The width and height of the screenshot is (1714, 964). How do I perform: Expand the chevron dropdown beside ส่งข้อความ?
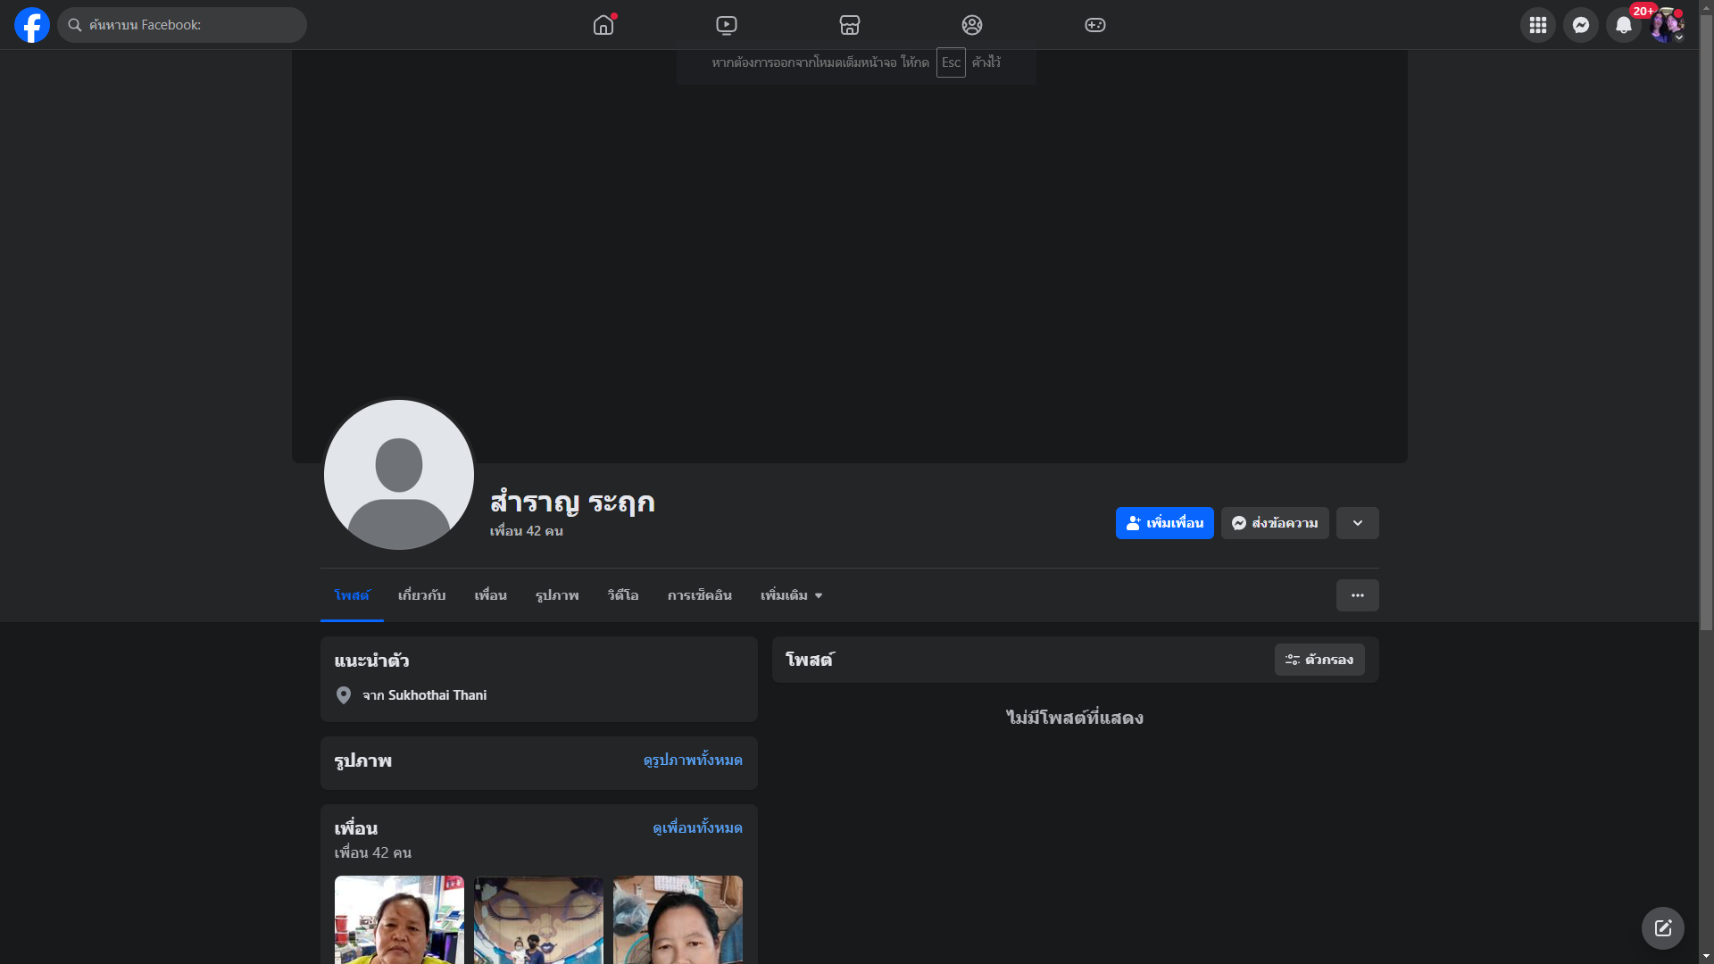click(x=1357, y=523)
